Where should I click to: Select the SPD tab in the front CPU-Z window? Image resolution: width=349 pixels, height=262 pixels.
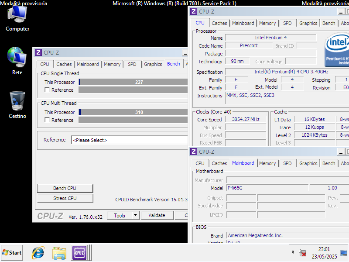pos(132,64)
